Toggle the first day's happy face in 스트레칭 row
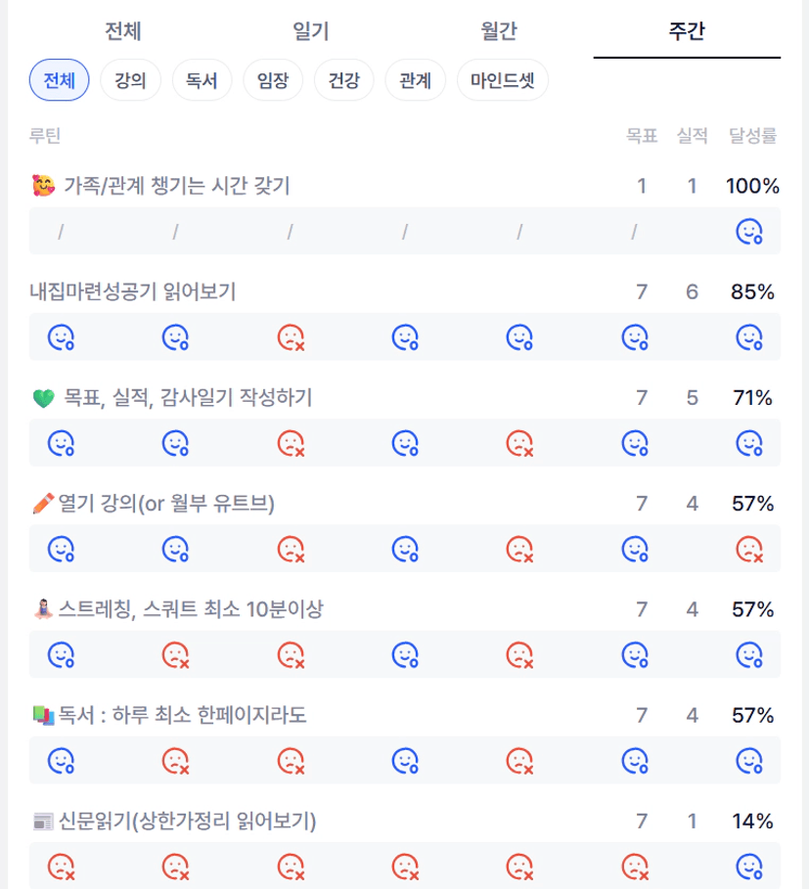The width and height of the screenshot is (809, 889). (62, 654)
